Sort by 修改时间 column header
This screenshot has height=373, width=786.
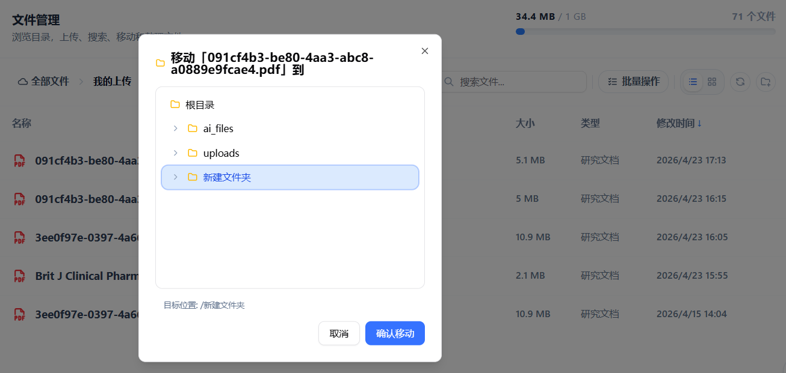679,123
